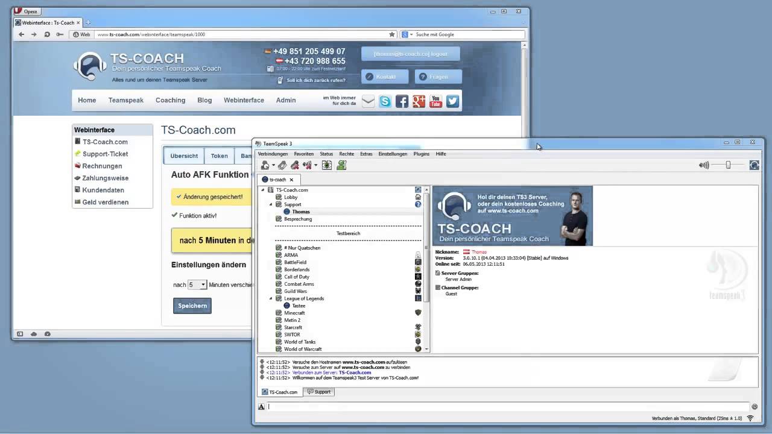Click the Opera address bar
This screenshot has width=772, height=434.
[240, 34]
